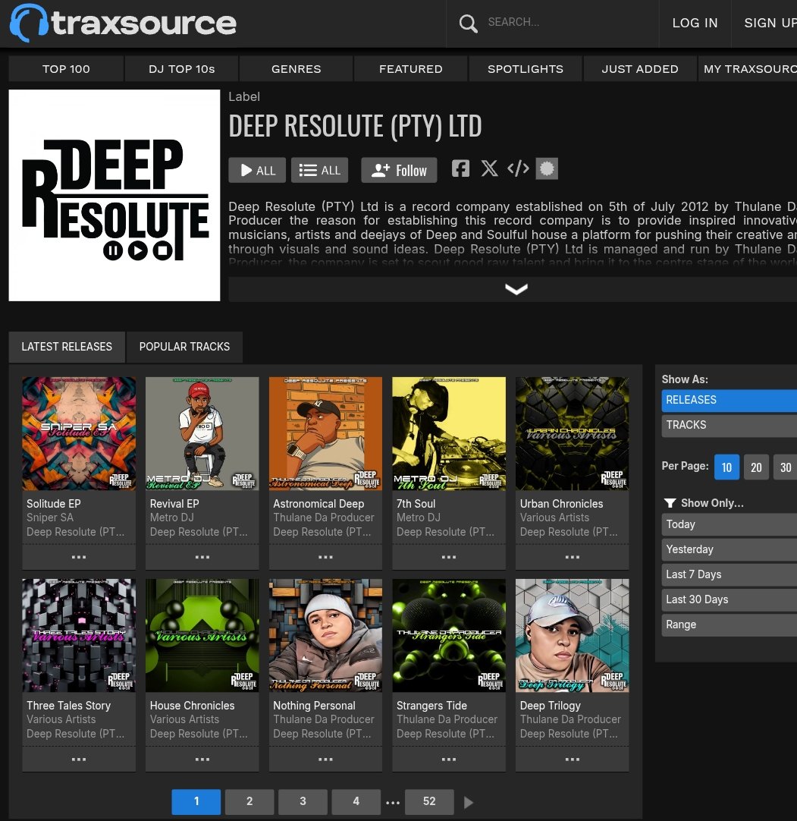797x821 pixels.
Task: Open the Deep Resolute label logo image
Action: [x=114, y=195]
